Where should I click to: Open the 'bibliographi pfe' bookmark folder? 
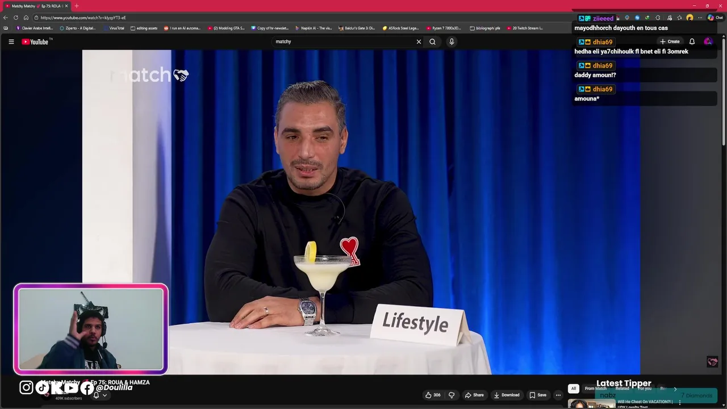tap(485, 28)
